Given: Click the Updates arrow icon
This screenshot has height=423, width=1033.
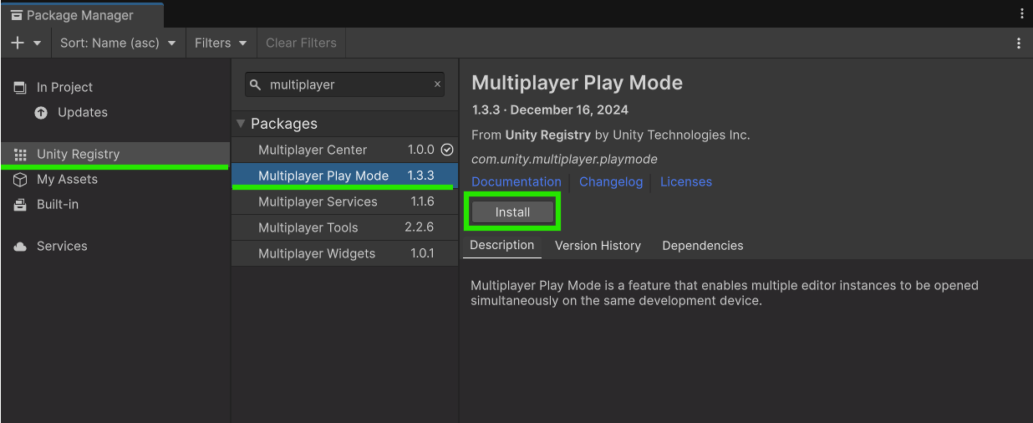Looking at the screenshot, I should pyautogui.click(x=41, y=113).
